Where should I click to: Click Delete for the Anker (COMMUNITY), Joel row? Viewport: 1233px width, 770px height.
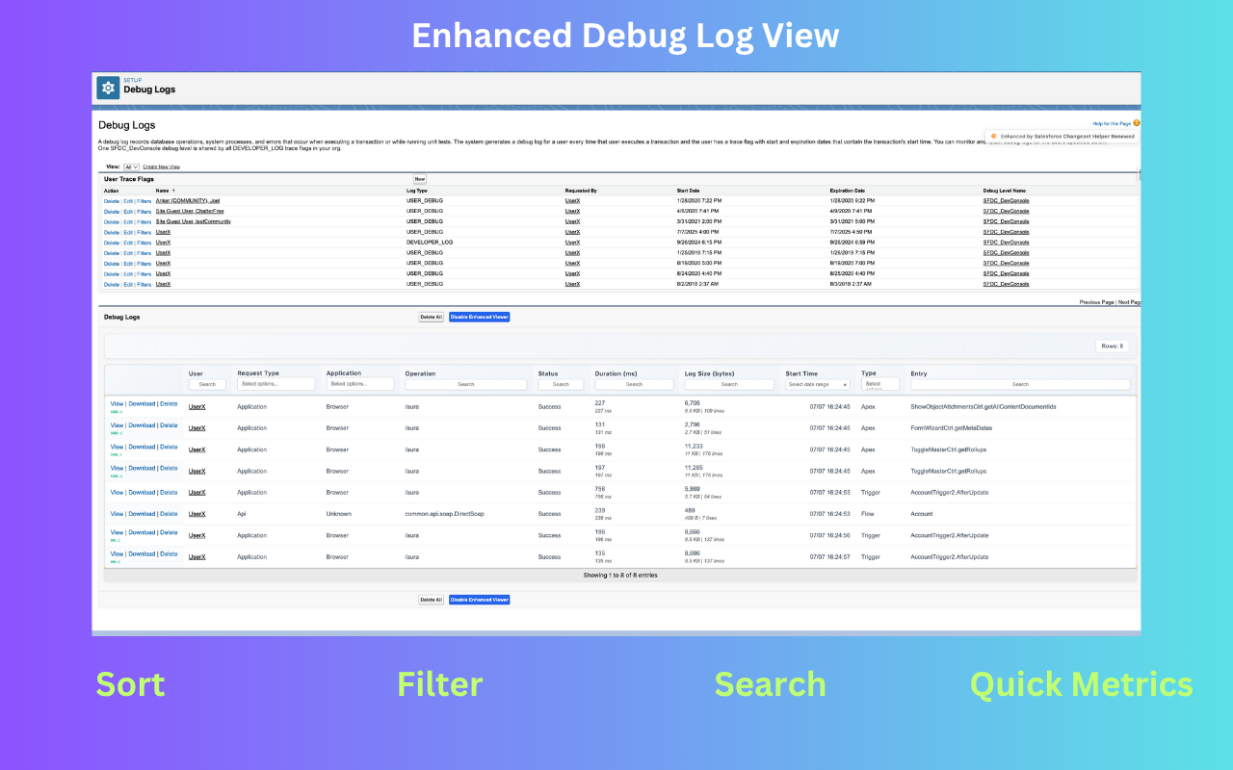click(112, 200)
